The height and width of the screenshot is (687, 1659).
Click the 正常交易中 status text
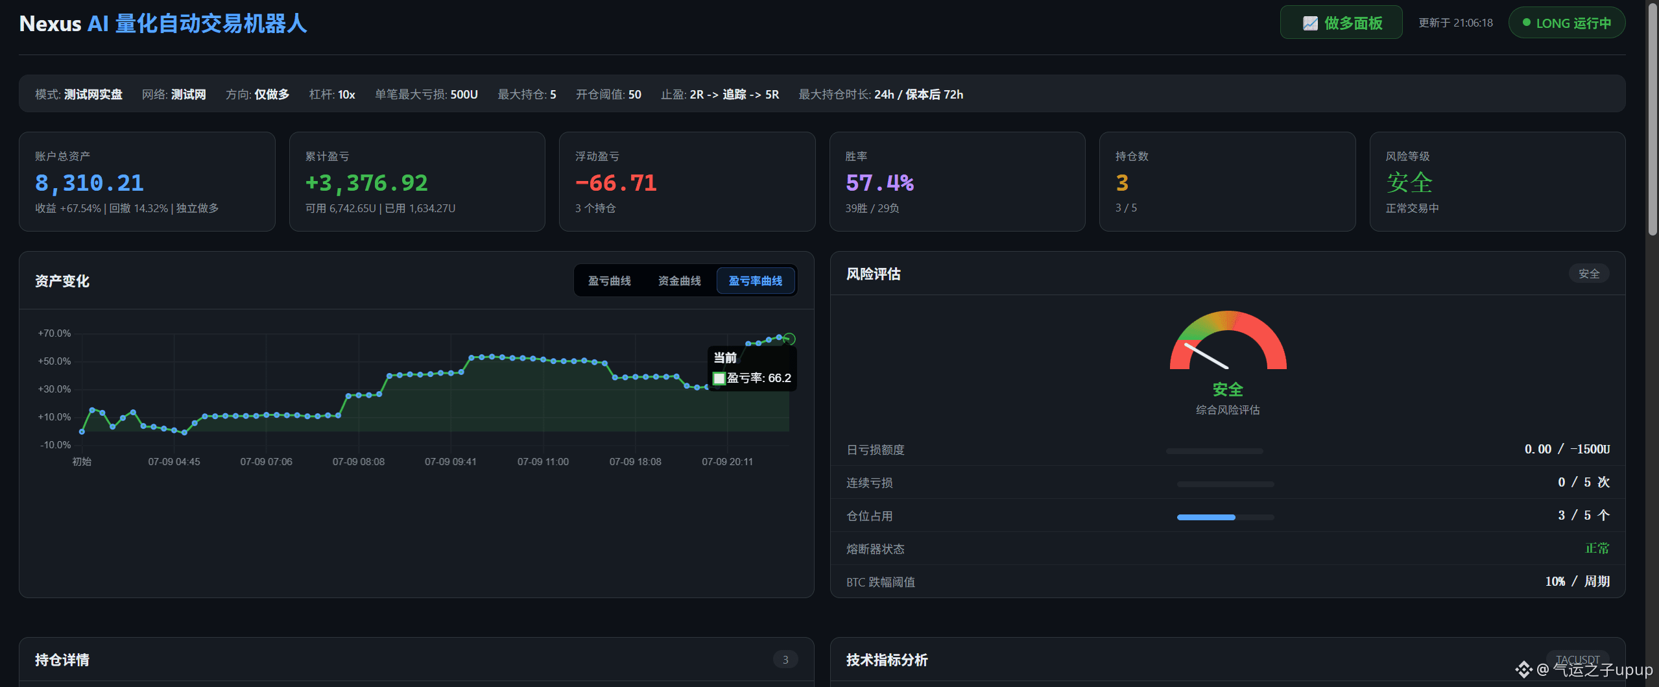pos(1413,208)
